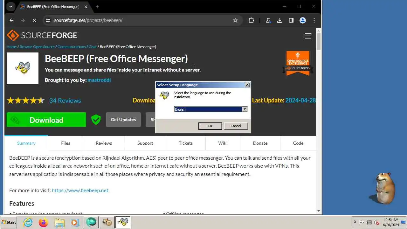Launch Internet Explorer from taskbar
The image size is (407, 229).
click(28, 222)
